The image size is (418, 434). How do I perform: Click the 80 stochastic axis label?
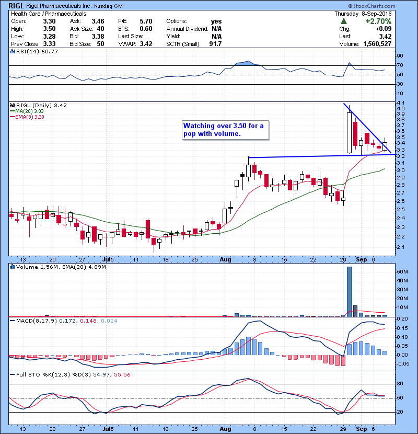point(400,384)
